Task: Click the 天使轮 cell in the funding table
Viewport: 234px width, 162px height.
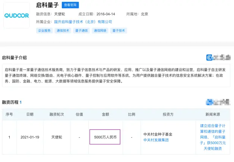Action: click(57, 137)
